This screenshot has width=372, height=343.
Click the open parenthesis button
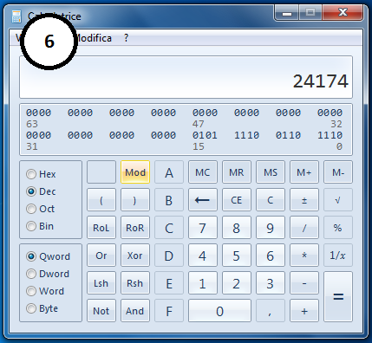tap(101, 200)
